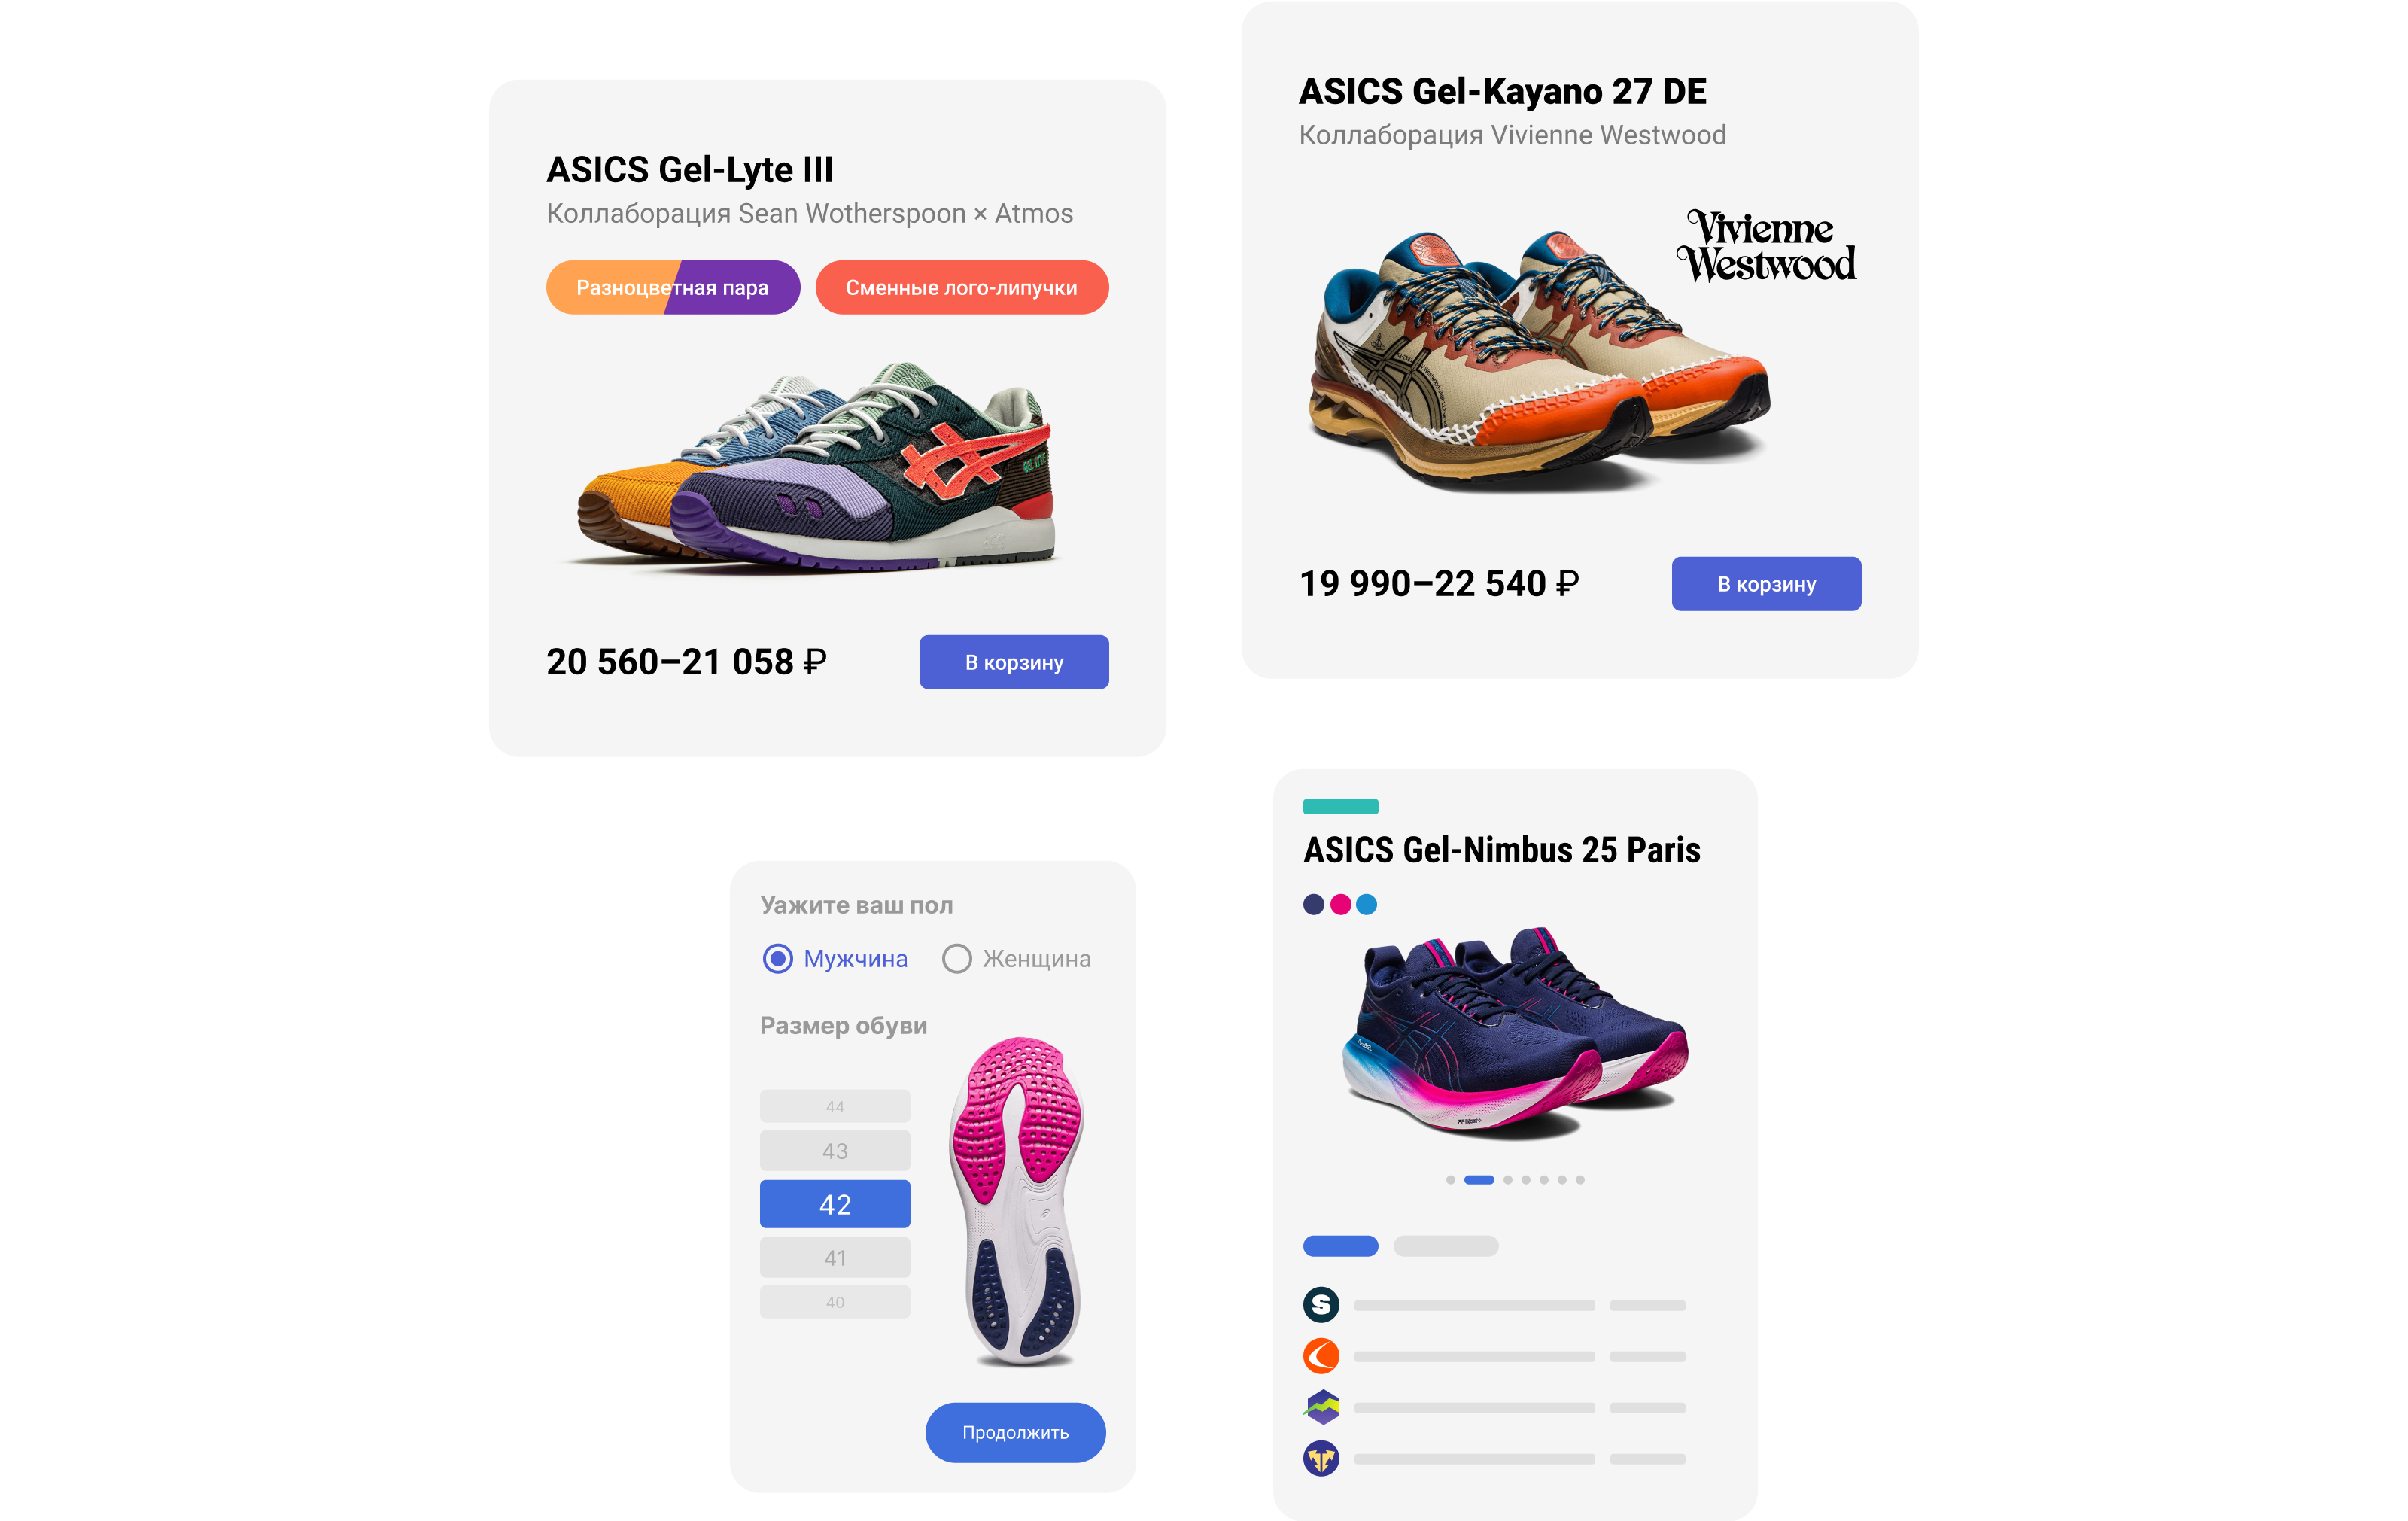The width and height of the screenshot is (2408, 1521).
Task: Select the Мужчина radio button
Action: [x=777, y=958]
